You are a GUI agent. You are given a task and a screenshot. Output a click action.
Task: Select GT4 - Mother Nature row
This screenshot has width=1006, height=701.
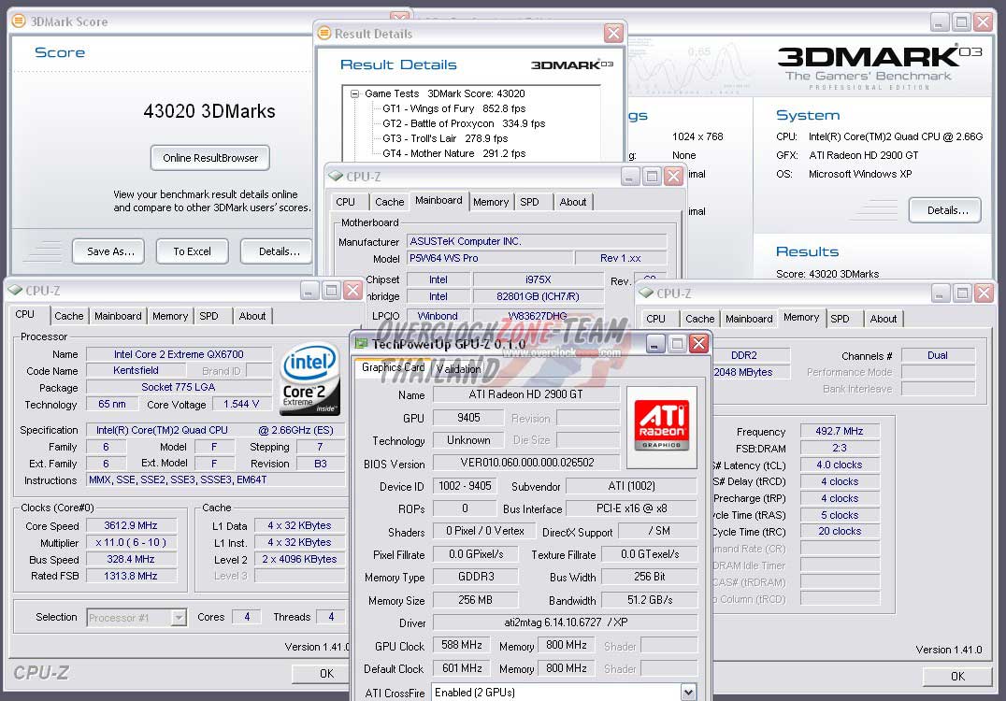pos(453,153)
